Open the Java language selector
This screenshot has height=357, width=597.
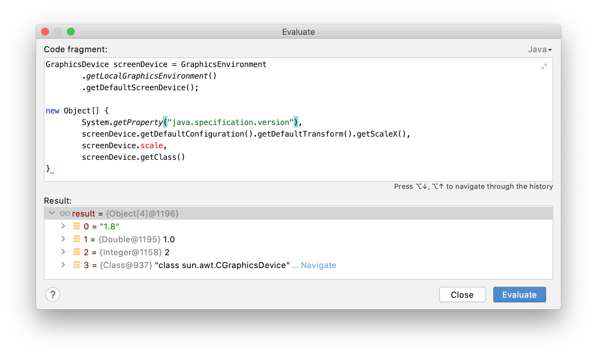[539, 49]
